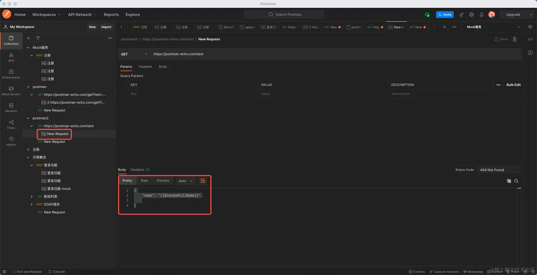
Task: Expand the 注册 collection
Action: click(28, 150)
